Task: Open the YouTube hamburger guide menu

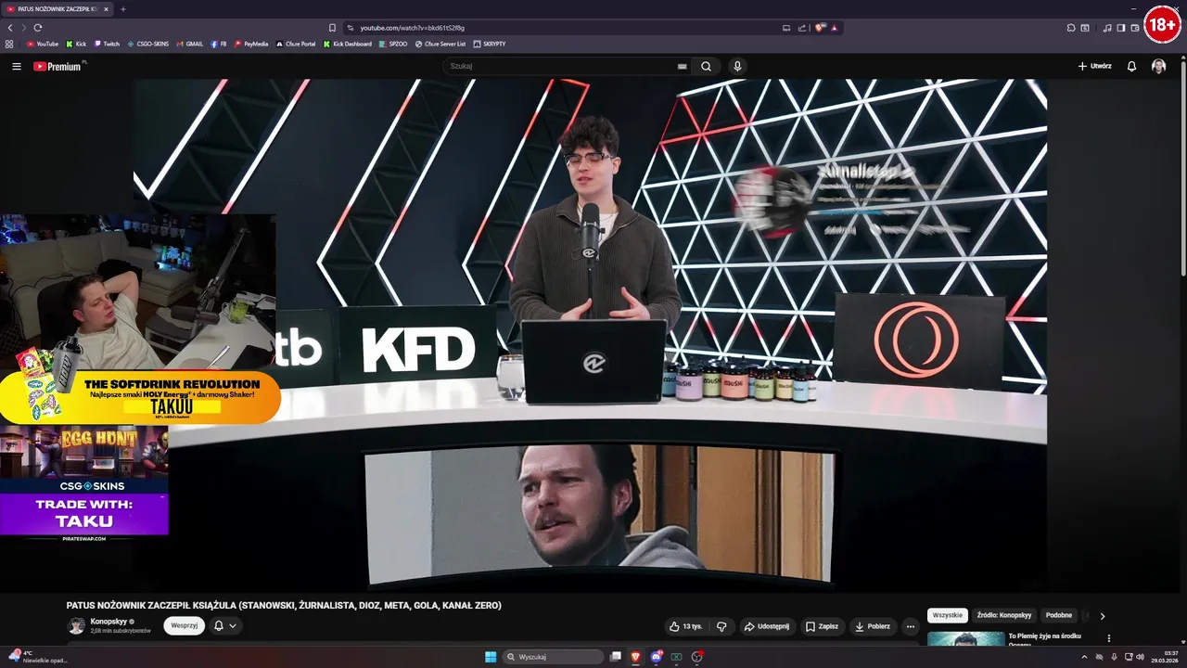Action: click(x=16, y=66)
